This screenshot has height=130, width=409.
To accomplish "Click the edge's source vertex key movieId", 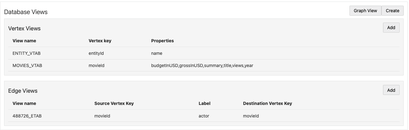I will click(x=102, y=116).
